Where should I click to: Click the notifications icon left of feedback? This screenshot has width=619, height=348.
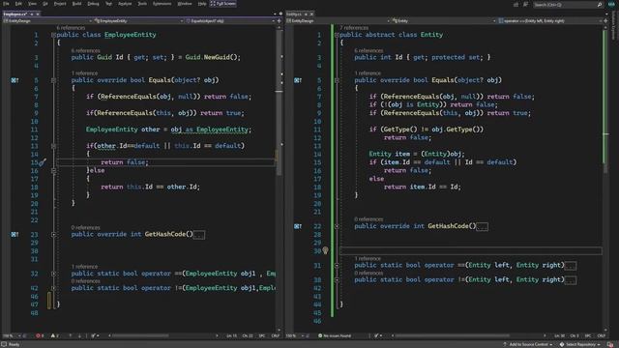516,5
